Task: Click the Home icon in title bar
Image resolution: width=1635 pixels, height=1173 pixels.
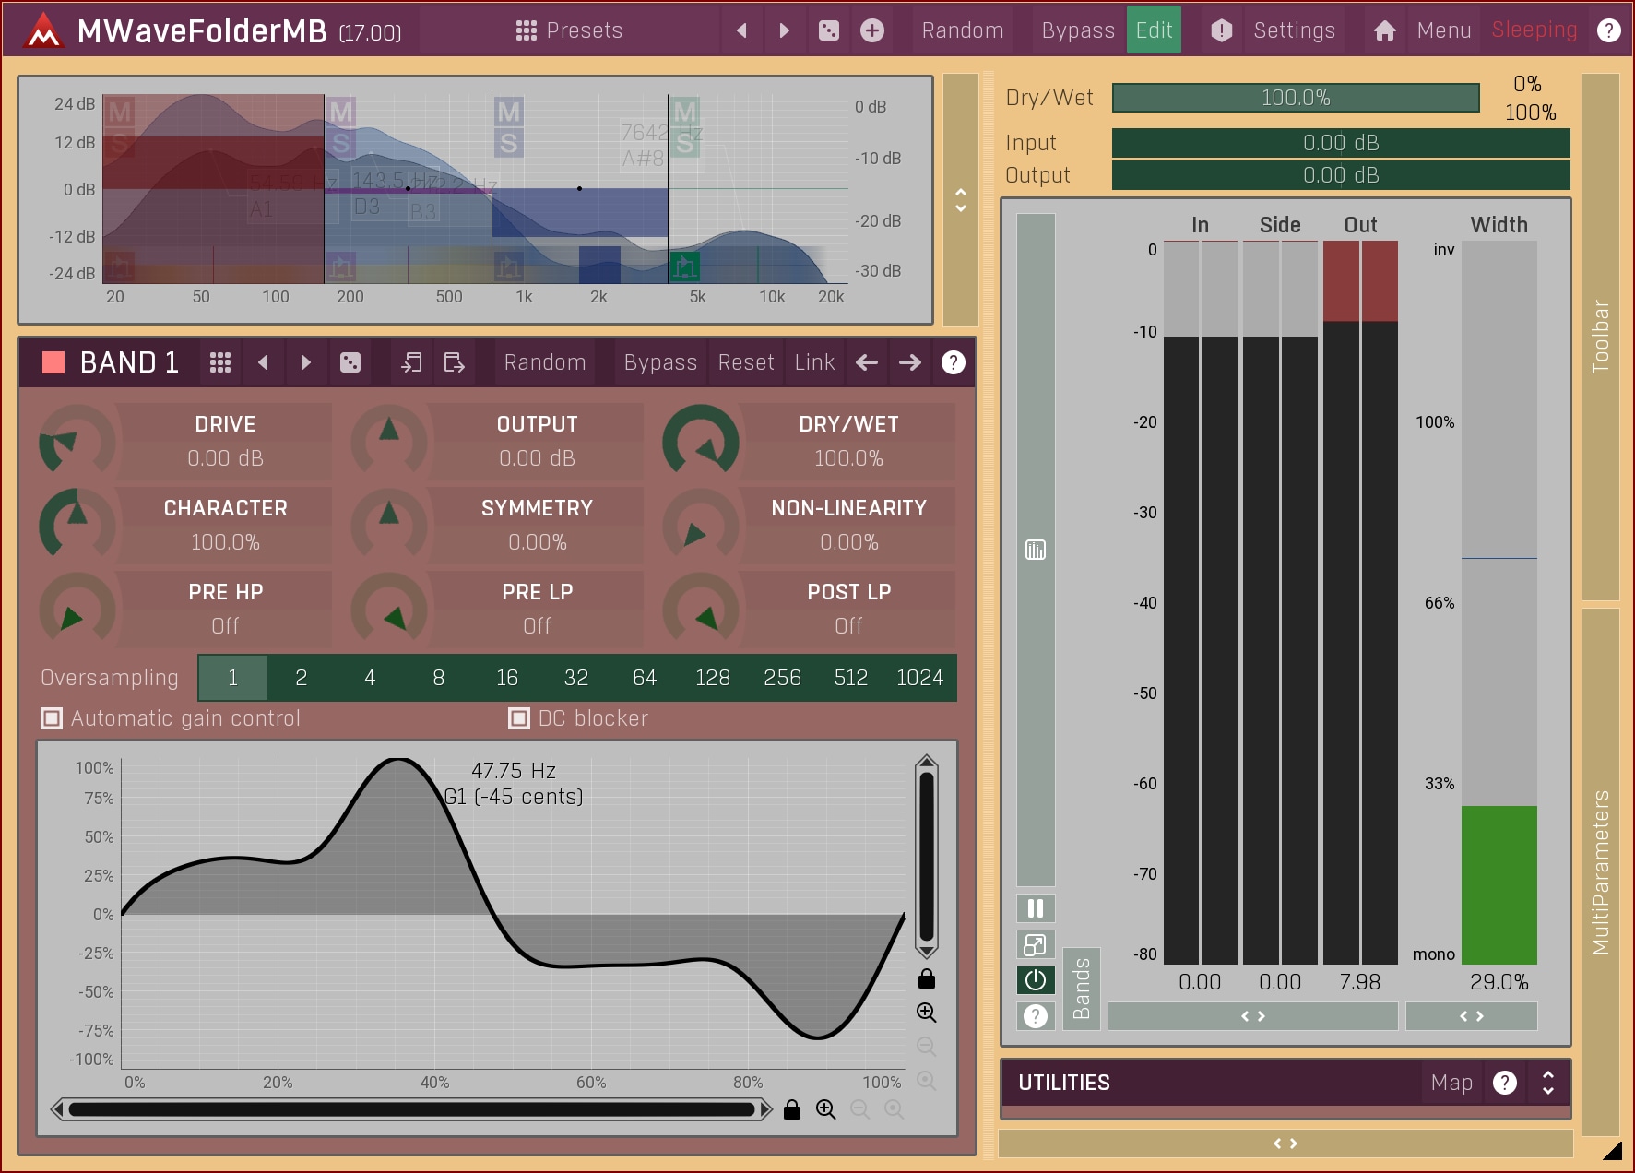Action: click(x=1384, y=30)
